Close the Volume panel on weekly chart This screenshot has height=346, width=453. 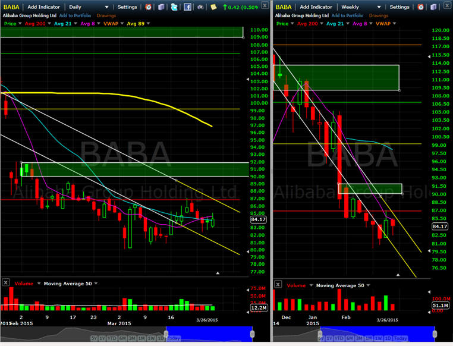tap(278, 284)
